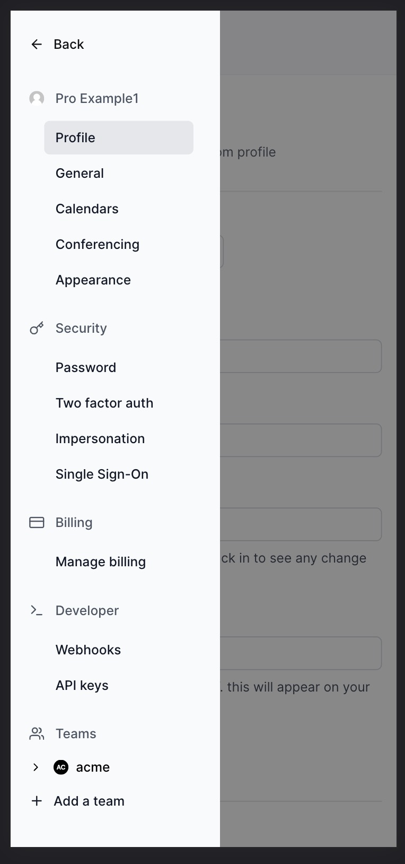The width and height of the screenshot is (405, 864).
Task: Expand the acme team chevron
Action: pos(36,767)
